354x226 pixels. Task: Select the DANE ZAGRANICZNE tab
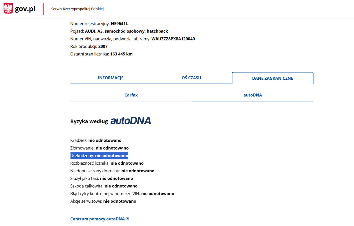click(x=273, y=78)
